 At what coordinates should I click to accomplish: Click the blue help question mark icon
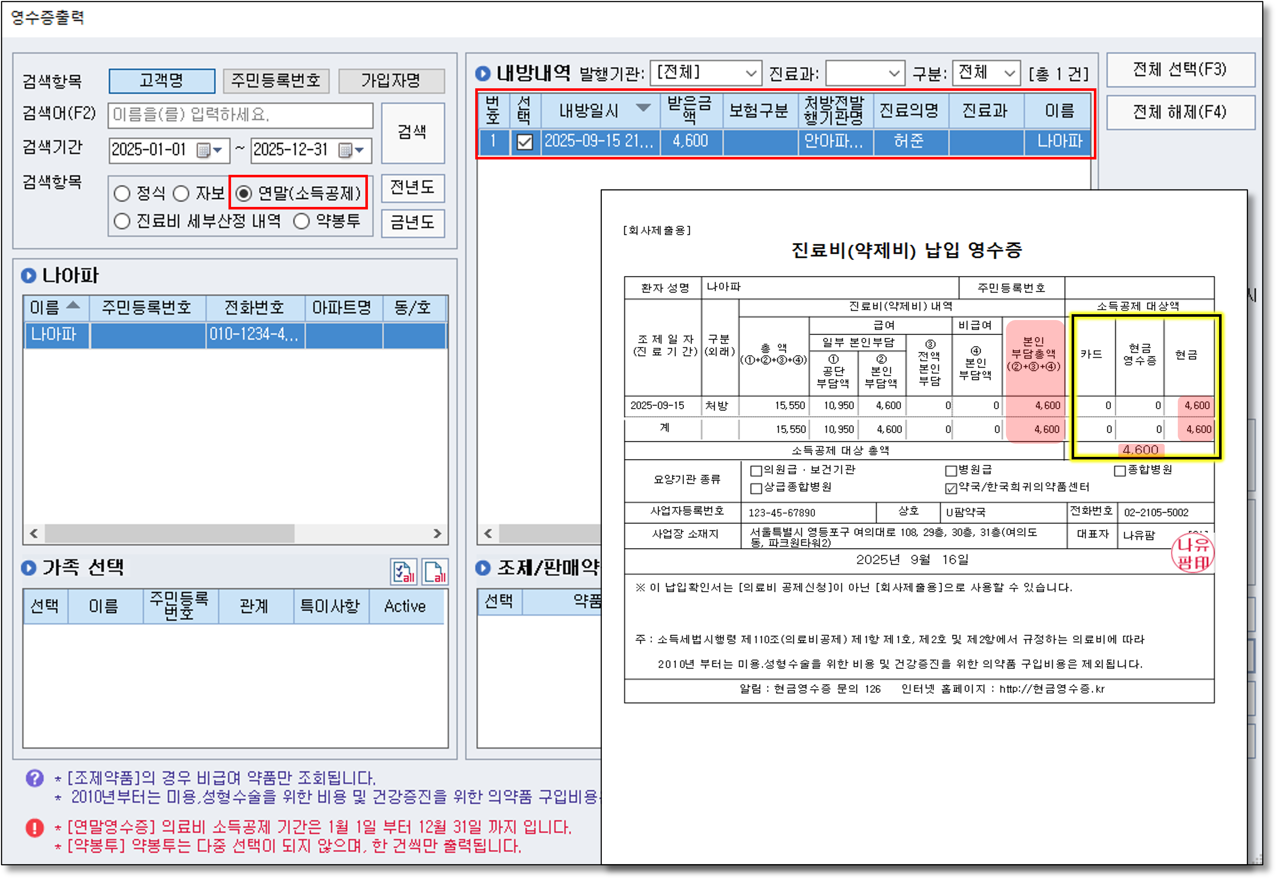[x=35, y=778]
